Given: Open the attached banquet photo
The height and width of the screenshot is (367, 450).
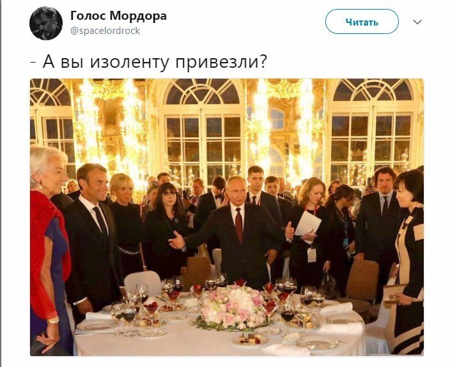Looking at the screenshot, I should tap(227, 217).
